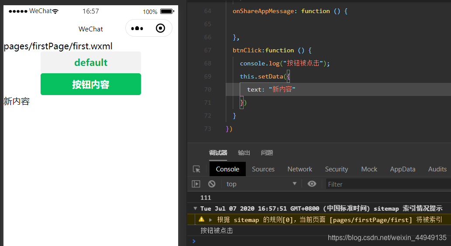Image resolution: width=451 pixels, height=246 pixels.
Task: Toggle the live expression eye icon
Action: point(312,184)
